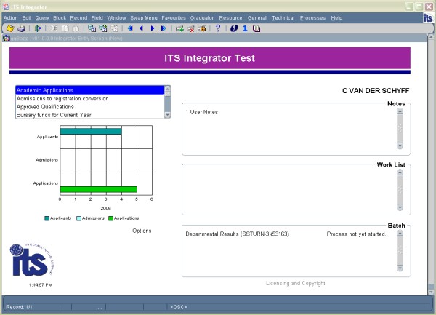Open the Processes menu
This screenshot has width=436, height=315.
coord(312,18)
